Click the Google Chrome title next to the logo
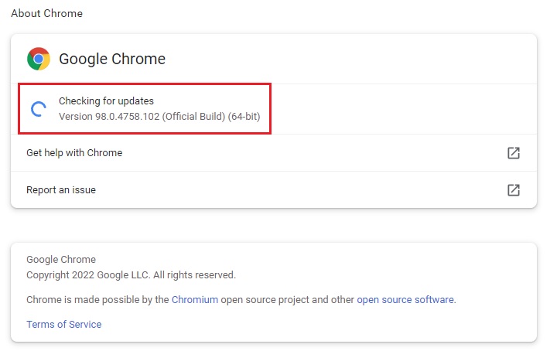The image size is (550, 351). click(x=112, y=59)
